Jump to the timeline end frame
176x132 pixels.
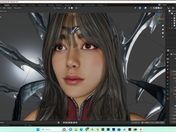76,122
